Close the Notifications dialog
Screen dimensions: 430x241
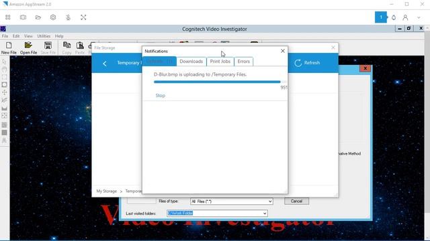[283, 51]
